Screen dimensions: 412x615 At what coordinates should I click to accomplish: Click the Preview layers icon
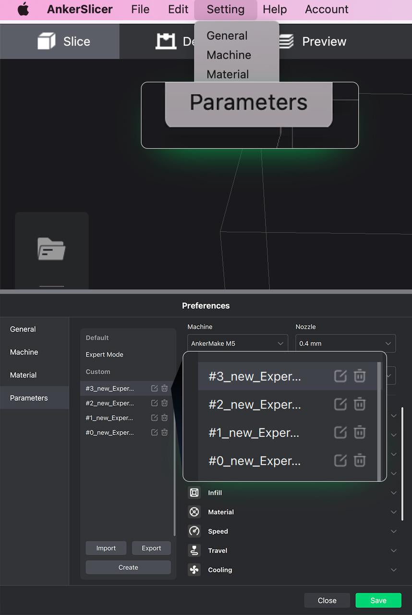(x=286, y=41)
